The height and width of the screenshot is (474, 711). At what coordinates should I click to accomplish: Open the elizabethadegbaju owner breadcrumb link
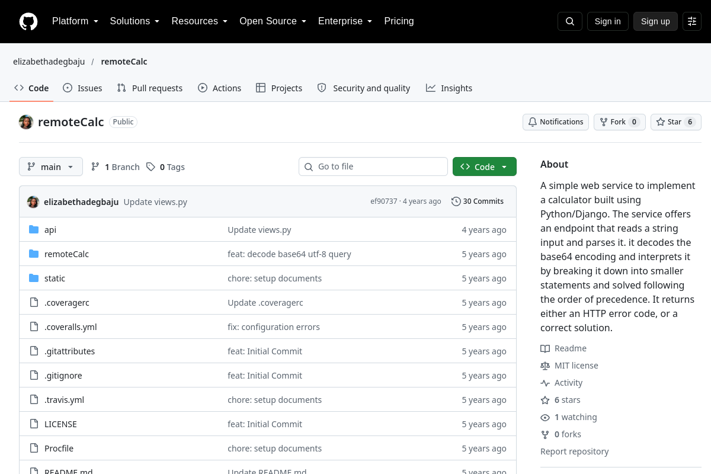click(x=49, y=62)
